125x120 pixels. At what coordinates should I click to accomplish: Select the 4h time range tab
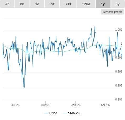pyautogui.click(x=7, y=4)
